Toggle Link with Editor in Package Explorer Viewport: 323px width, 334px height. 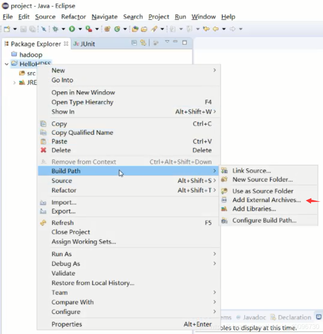(x=143, y=43)
